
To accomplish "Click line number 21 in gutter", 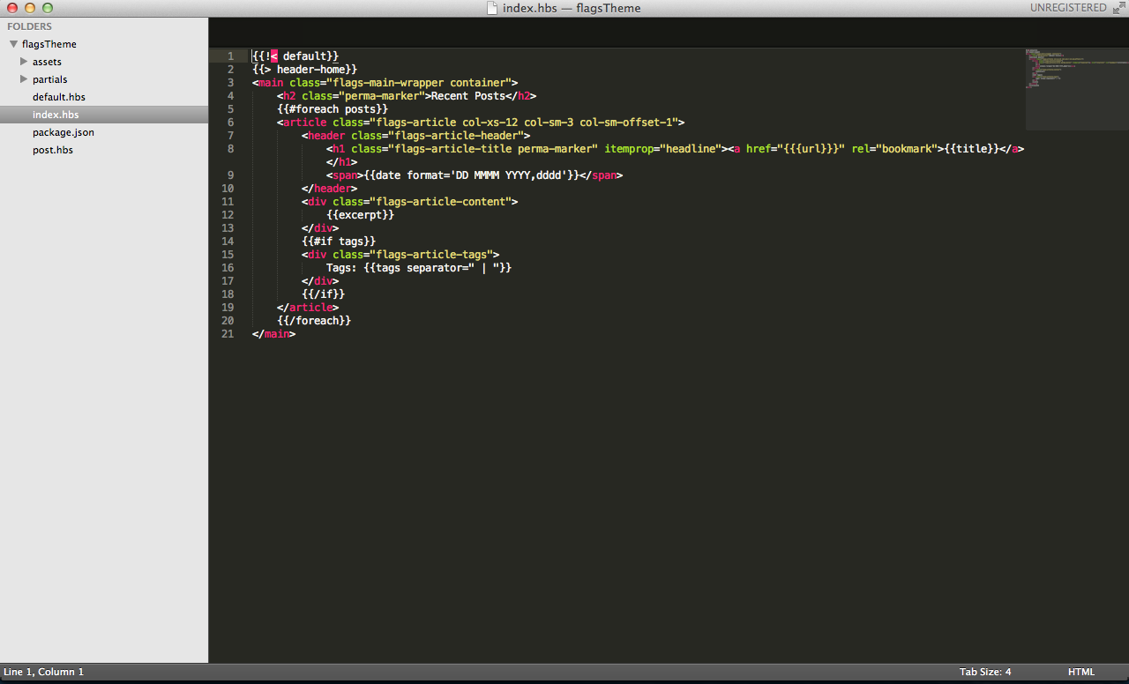I will click(x=228, y=334).
